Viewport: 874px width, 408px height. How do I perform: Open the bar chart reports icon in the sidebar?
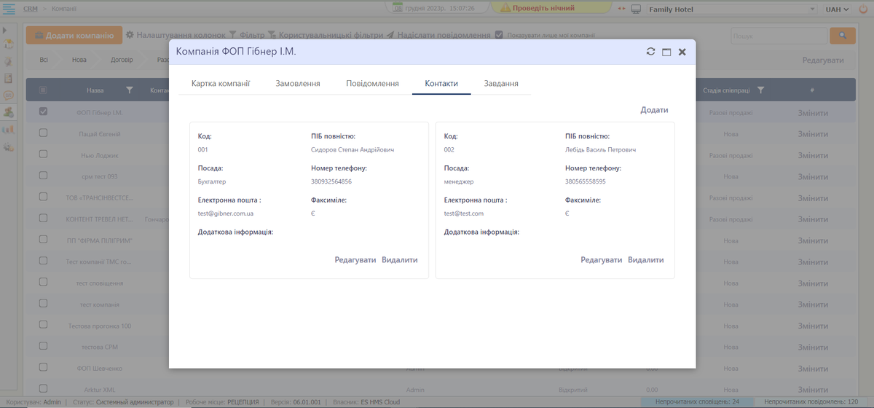tap(9, 129)
